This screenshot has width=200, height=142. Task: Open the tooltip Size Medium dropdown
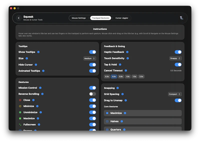click(x=90, y=58)
